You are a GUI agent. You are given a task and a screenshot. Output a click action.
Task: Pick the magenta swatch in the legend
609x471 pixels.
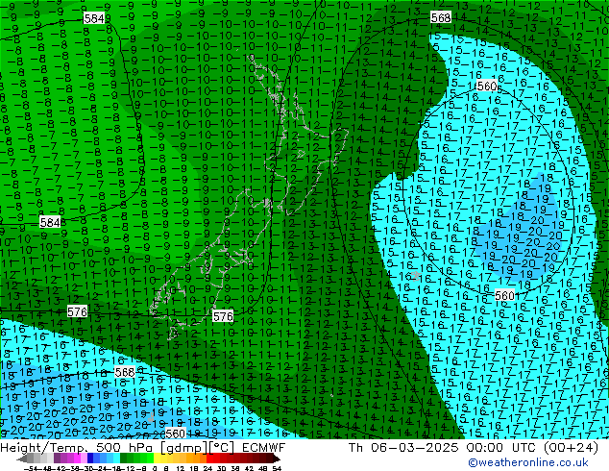[77, 459]
